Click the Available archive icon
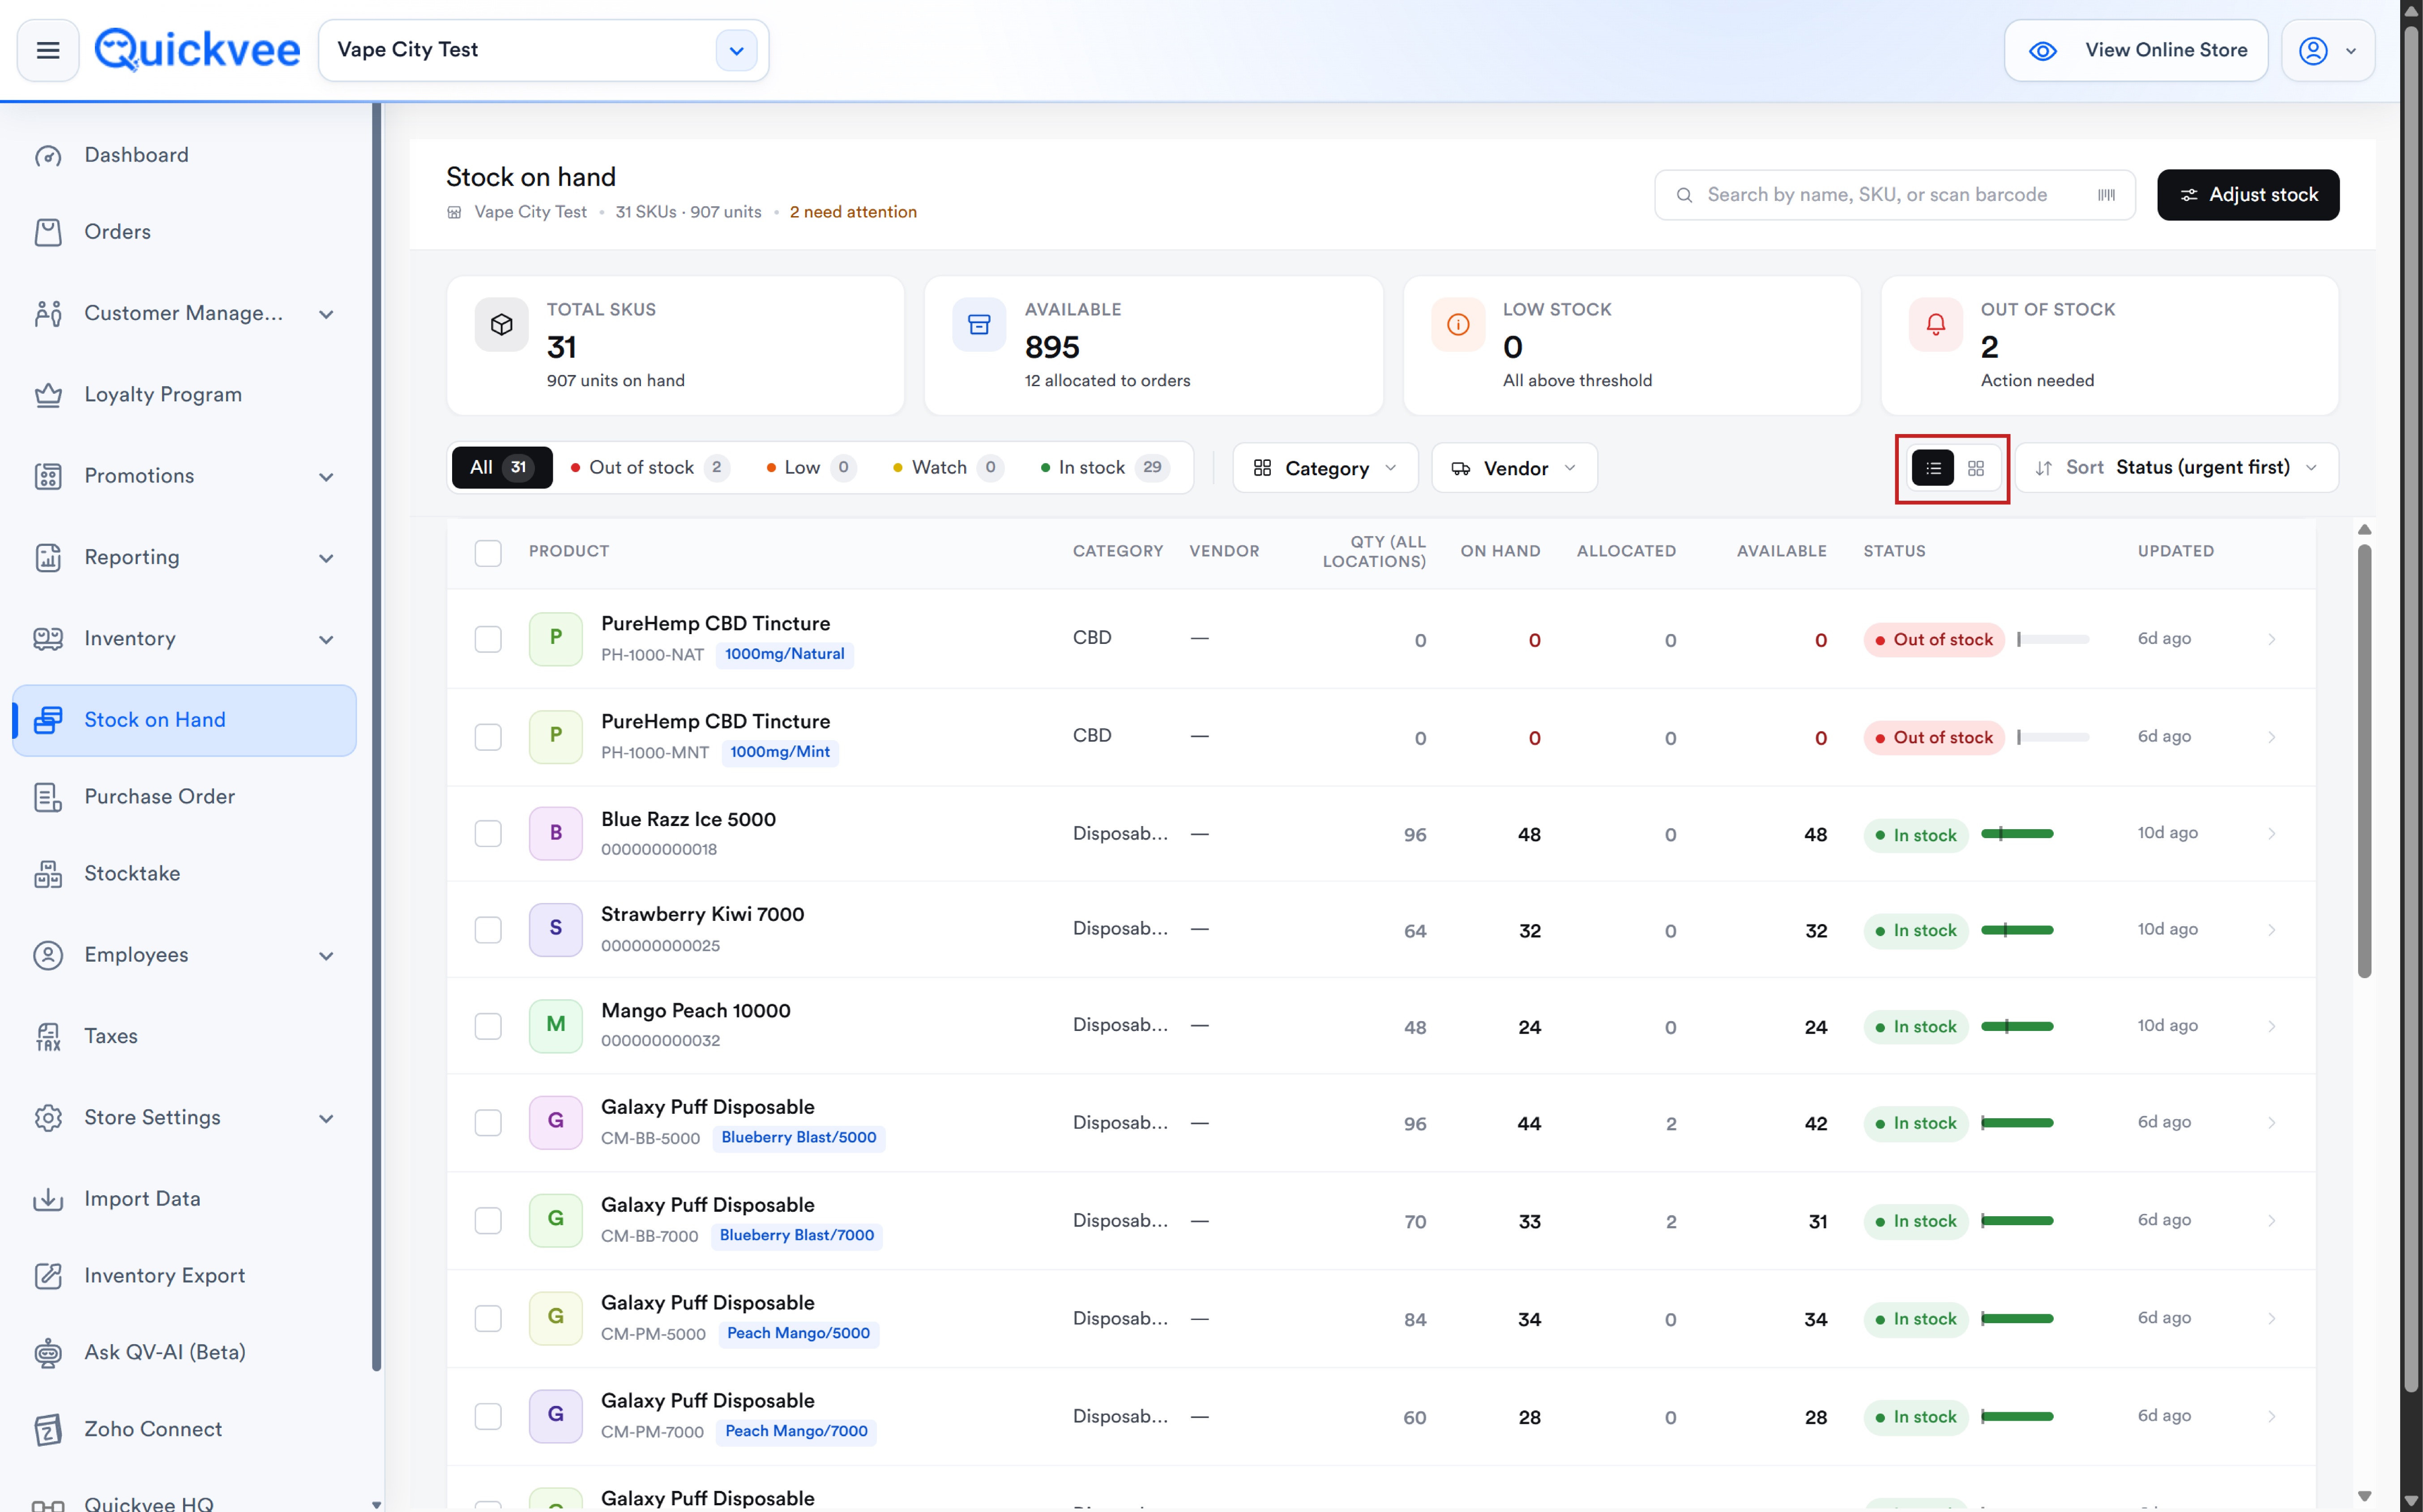The image size is (2423, 1512). tap(979, 324)
